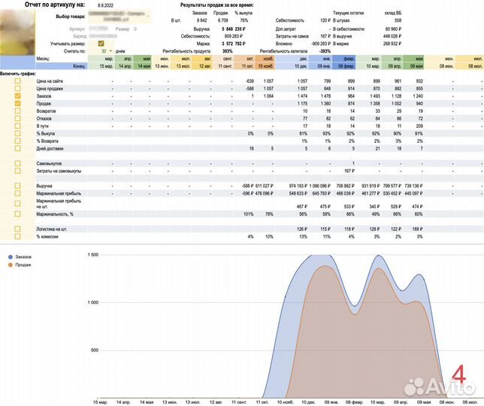
Task: Click the orange 'Продаж' legend marker
Action: (9, 265)
